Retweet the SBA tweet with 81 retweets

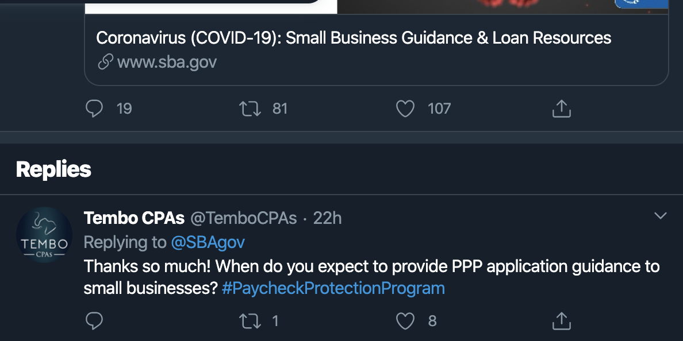coord(250,108)
